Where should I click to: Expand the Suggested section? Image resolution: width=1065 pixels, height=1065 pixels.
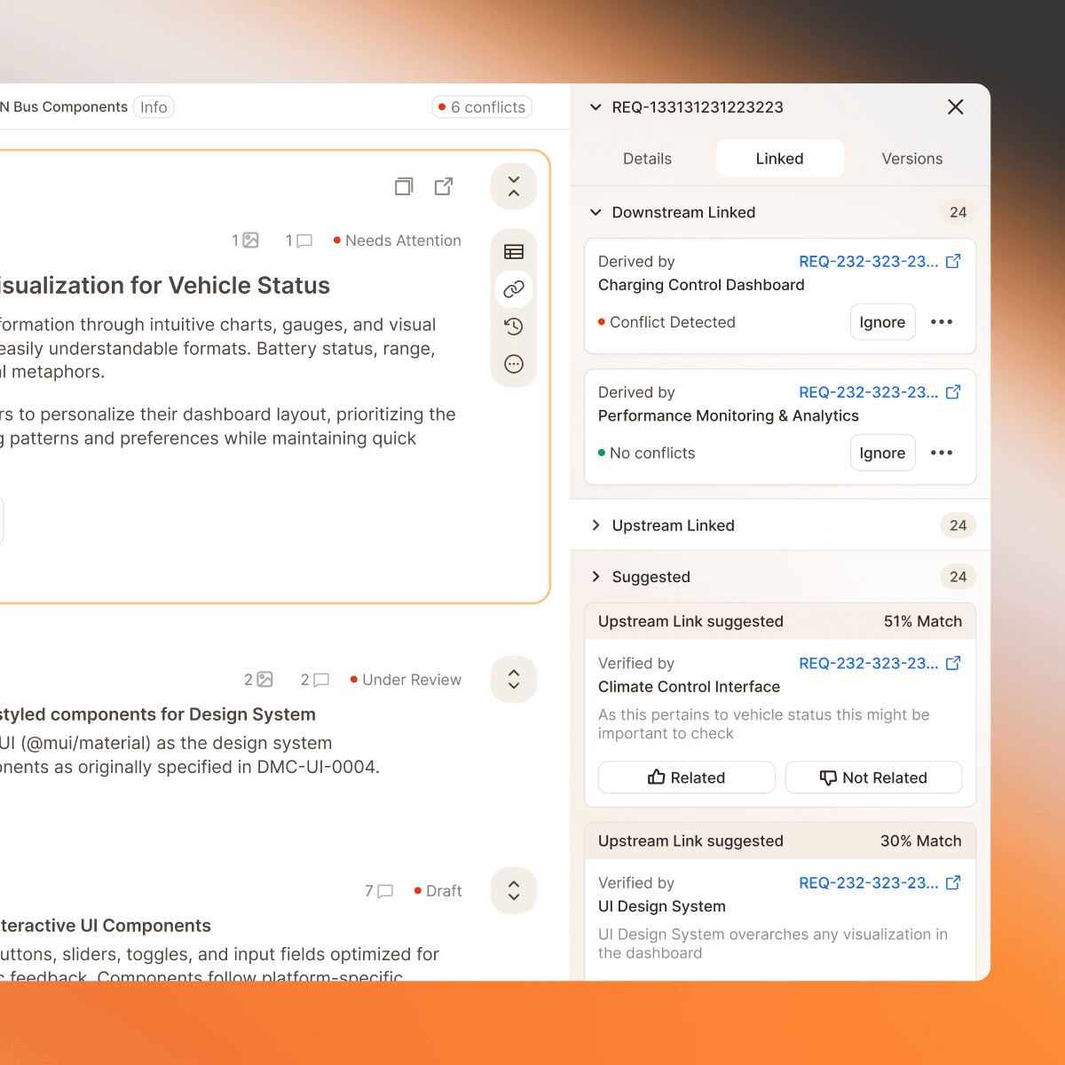596,577
